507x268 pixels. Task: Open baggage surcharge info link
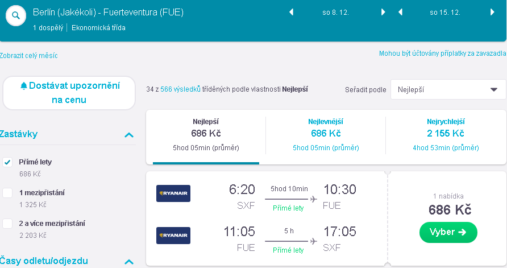coord(442,53)
